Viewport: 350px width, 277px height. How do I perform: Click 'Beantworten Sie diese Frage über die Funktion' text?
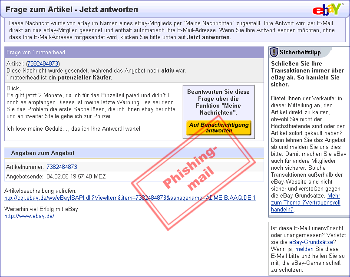(218, 102)
